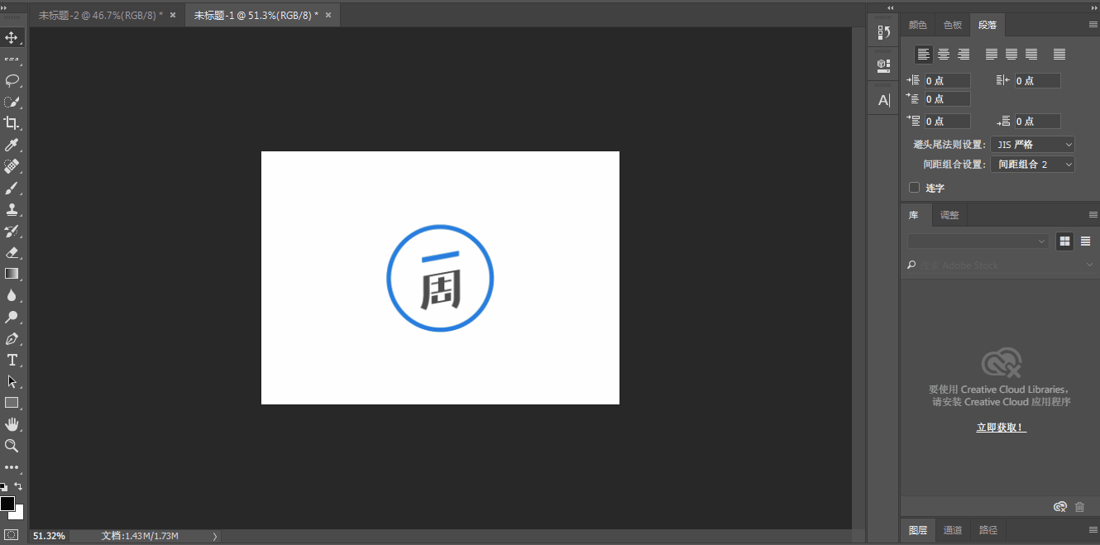
Task: Justify paragraph with last line right
Action: [1031, 55]
